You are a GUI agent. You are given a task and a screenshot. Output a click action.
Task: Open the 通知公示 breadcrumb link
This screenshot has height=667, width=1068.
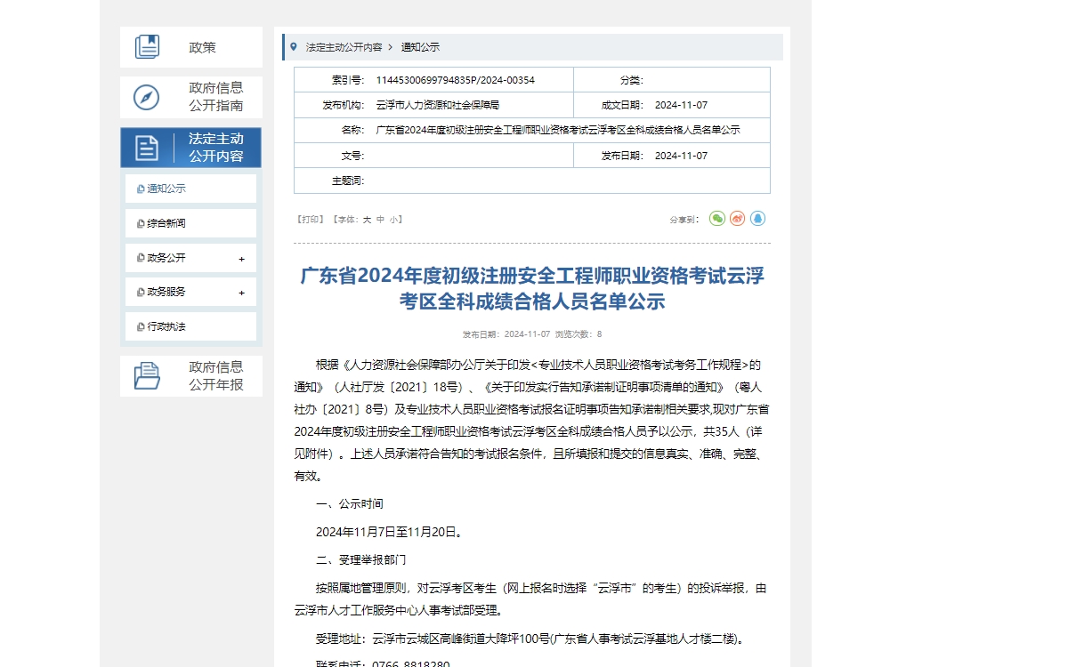pos(418,47)
